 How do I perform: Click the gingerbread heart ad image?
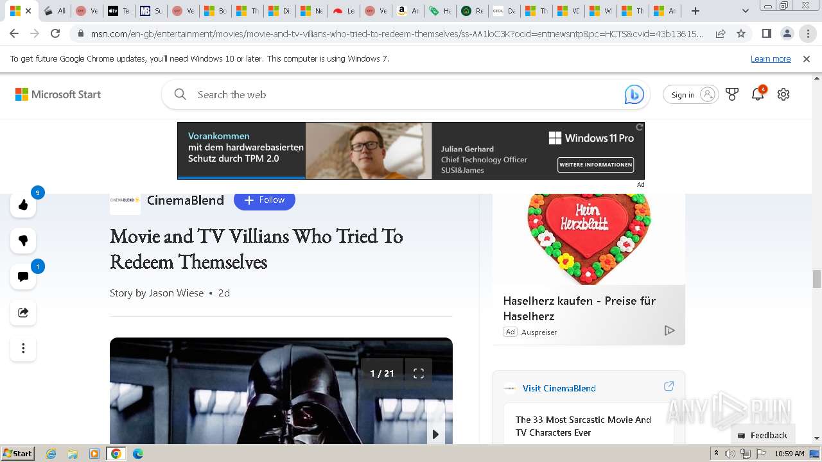[589, 239]
